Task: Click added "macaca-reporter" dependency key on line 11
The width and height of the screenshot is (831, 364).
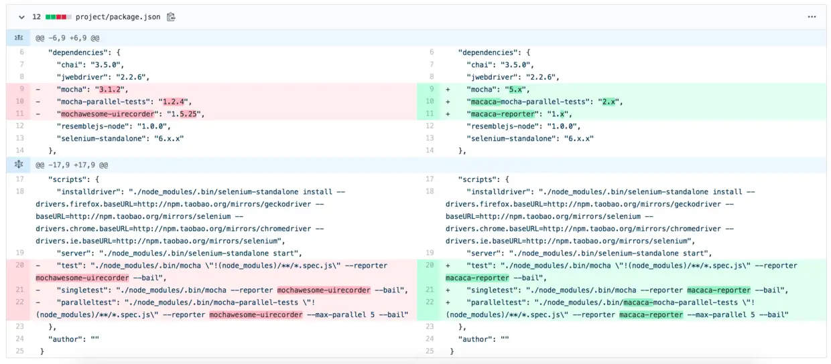Action: (503, 114)
